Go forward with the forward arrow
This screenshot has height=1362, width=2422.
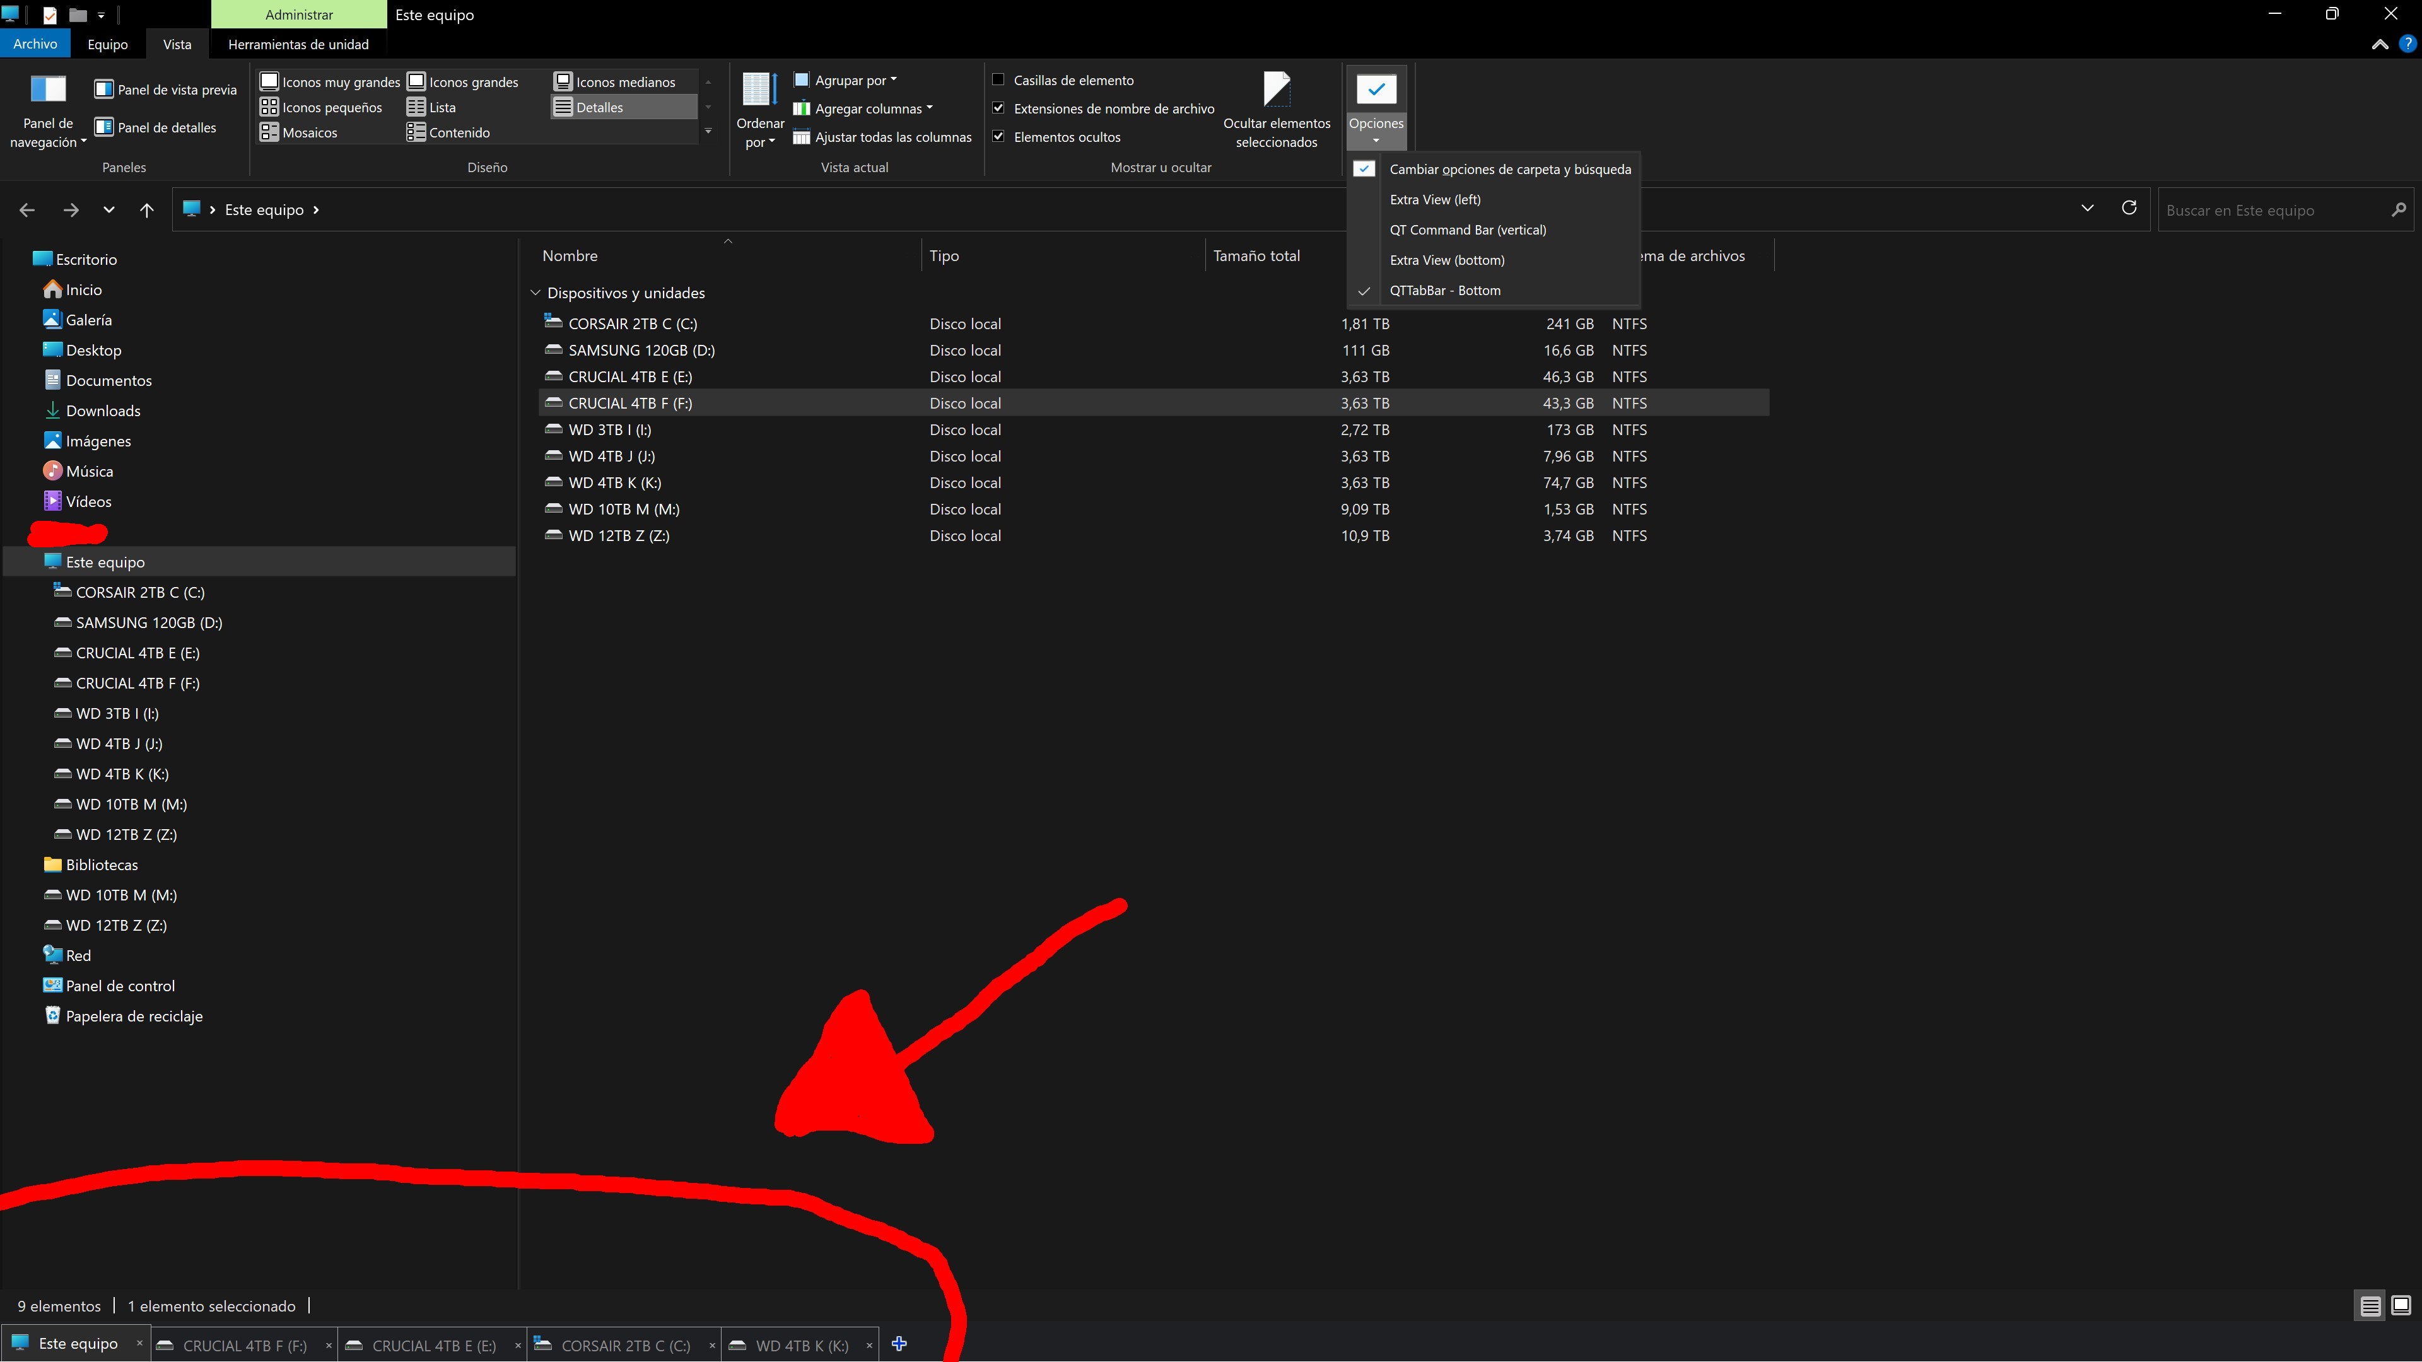pos(71,209)
